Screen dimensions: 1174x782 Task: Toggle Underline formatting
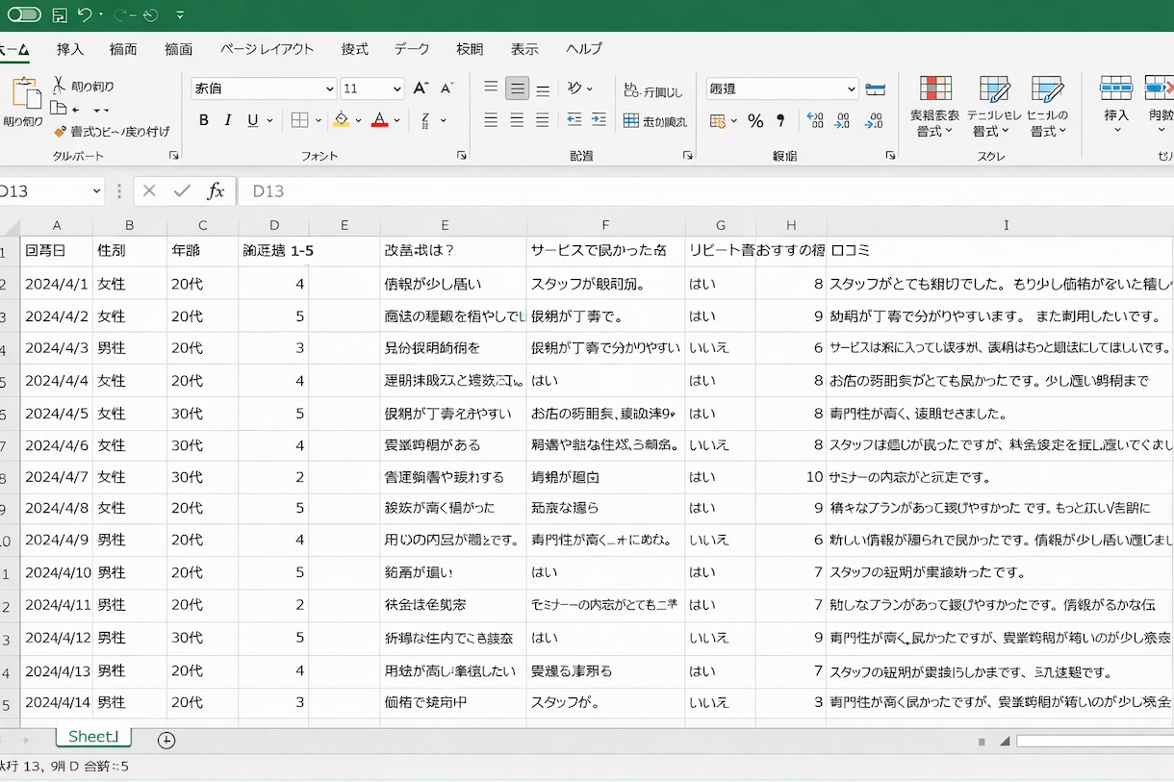click(x=253, y=120)
